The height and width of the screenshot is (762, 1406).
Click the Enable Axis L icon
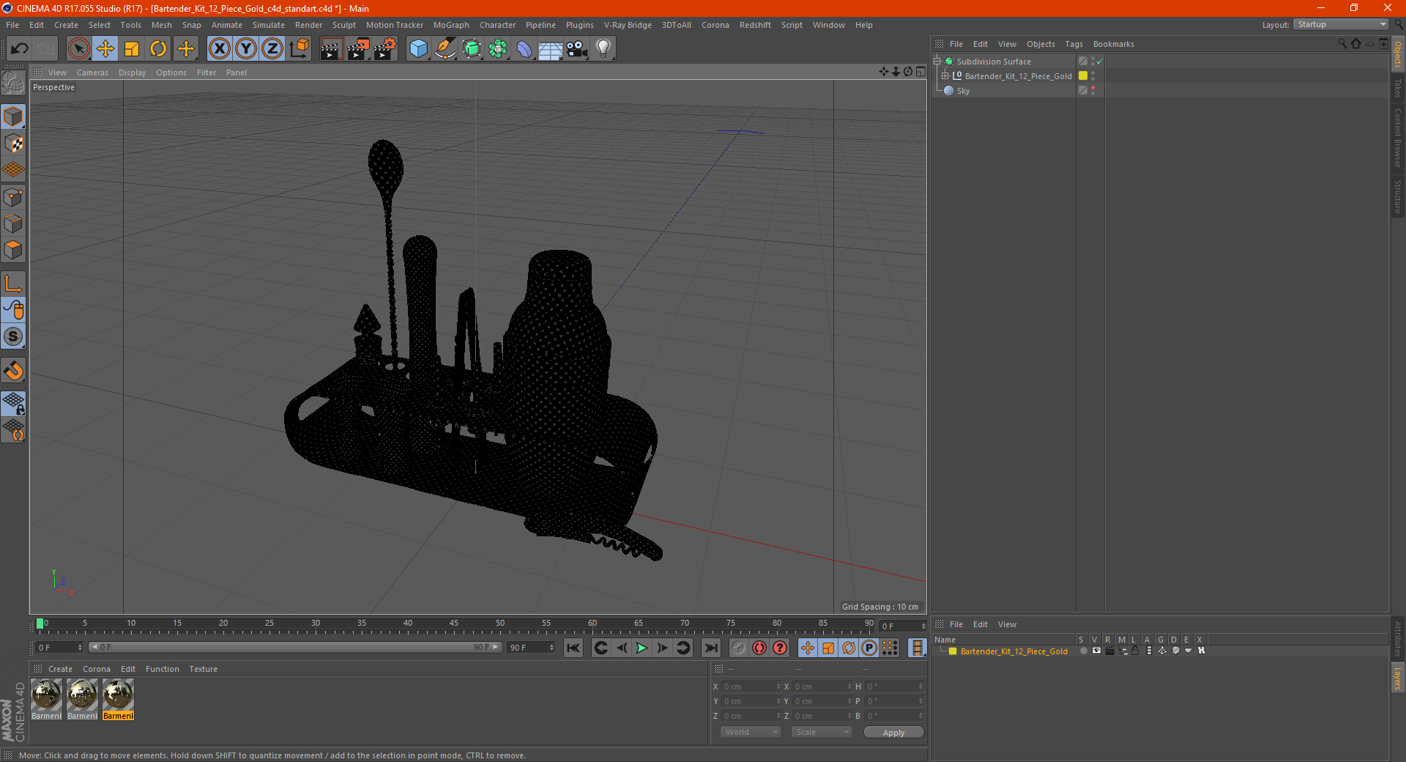point(13,284)
